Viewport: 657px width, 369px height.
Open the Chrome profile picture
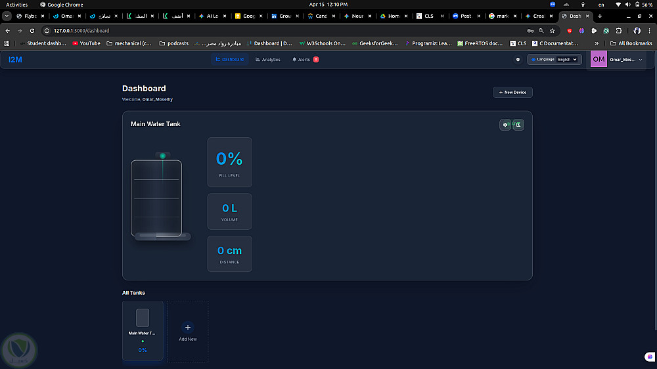click(637, 31)
